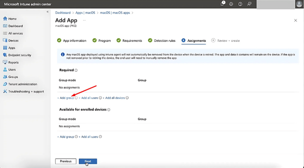Click the Previous button
Screen dimensions: 304x168
pos(66,161)
